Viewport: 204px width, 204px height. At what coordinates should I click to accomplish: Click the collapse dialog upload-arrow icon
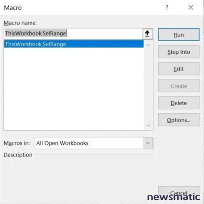[x=147, y=33]
